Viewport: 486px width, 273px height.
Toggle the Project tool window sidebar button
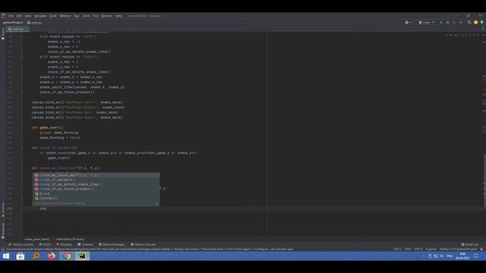point(3,33)
